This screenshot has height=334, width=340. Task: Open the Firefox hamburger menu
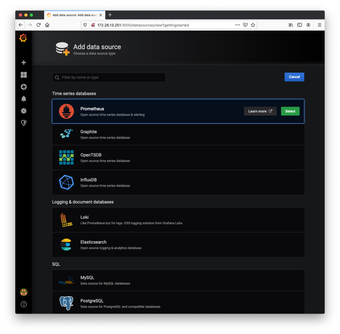319,25
